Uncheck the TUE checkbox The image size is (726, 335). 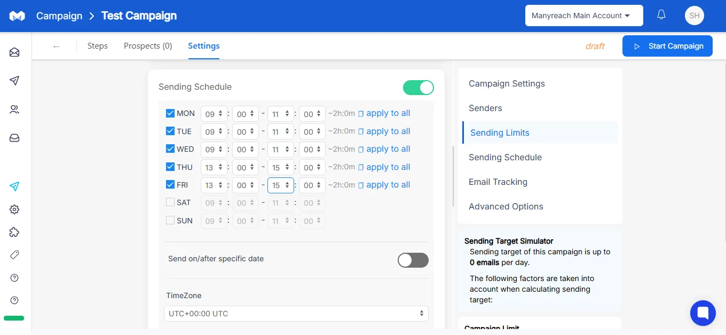(170, 131)
